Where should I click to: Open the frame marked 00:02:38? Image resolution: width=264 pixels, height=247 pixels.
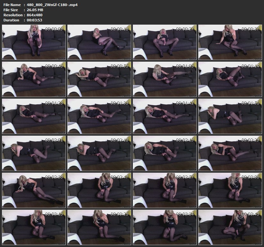click(34, 190)
